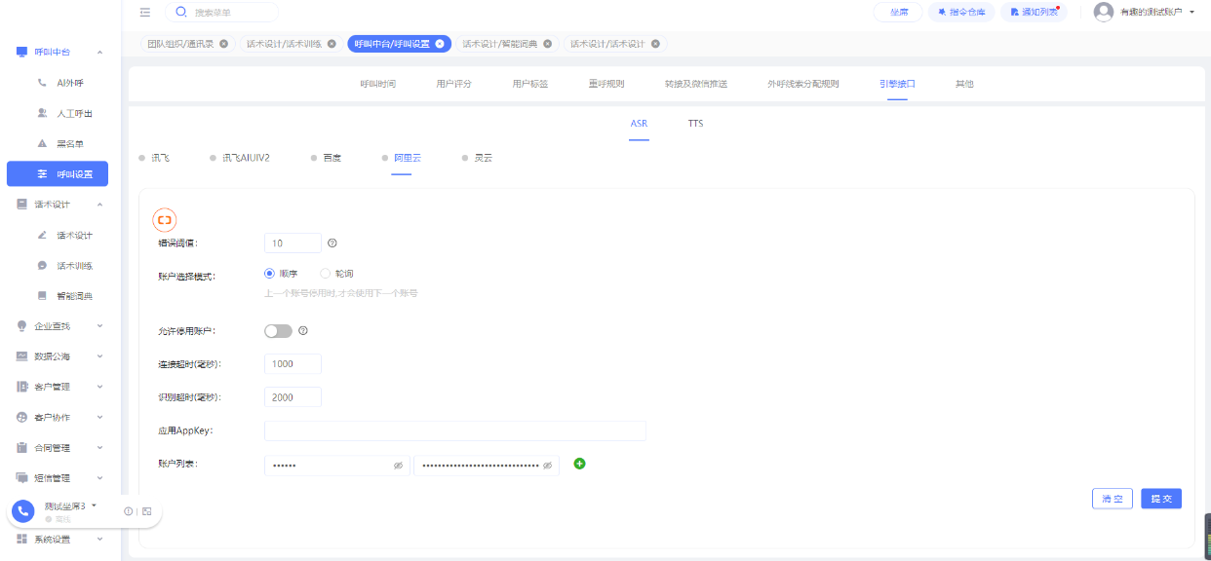Switch to the 外呼线索分配规则 tab
Viewport: 1211px width, 561px height.
[x=803, y=84]
